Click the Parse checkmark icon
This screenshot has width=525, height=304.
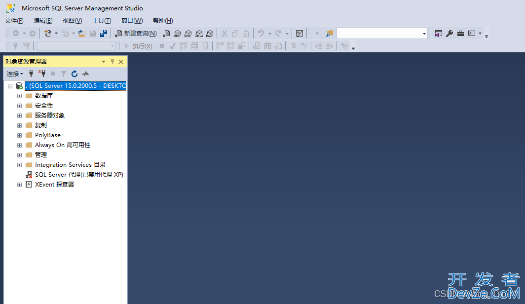[172, 46]
